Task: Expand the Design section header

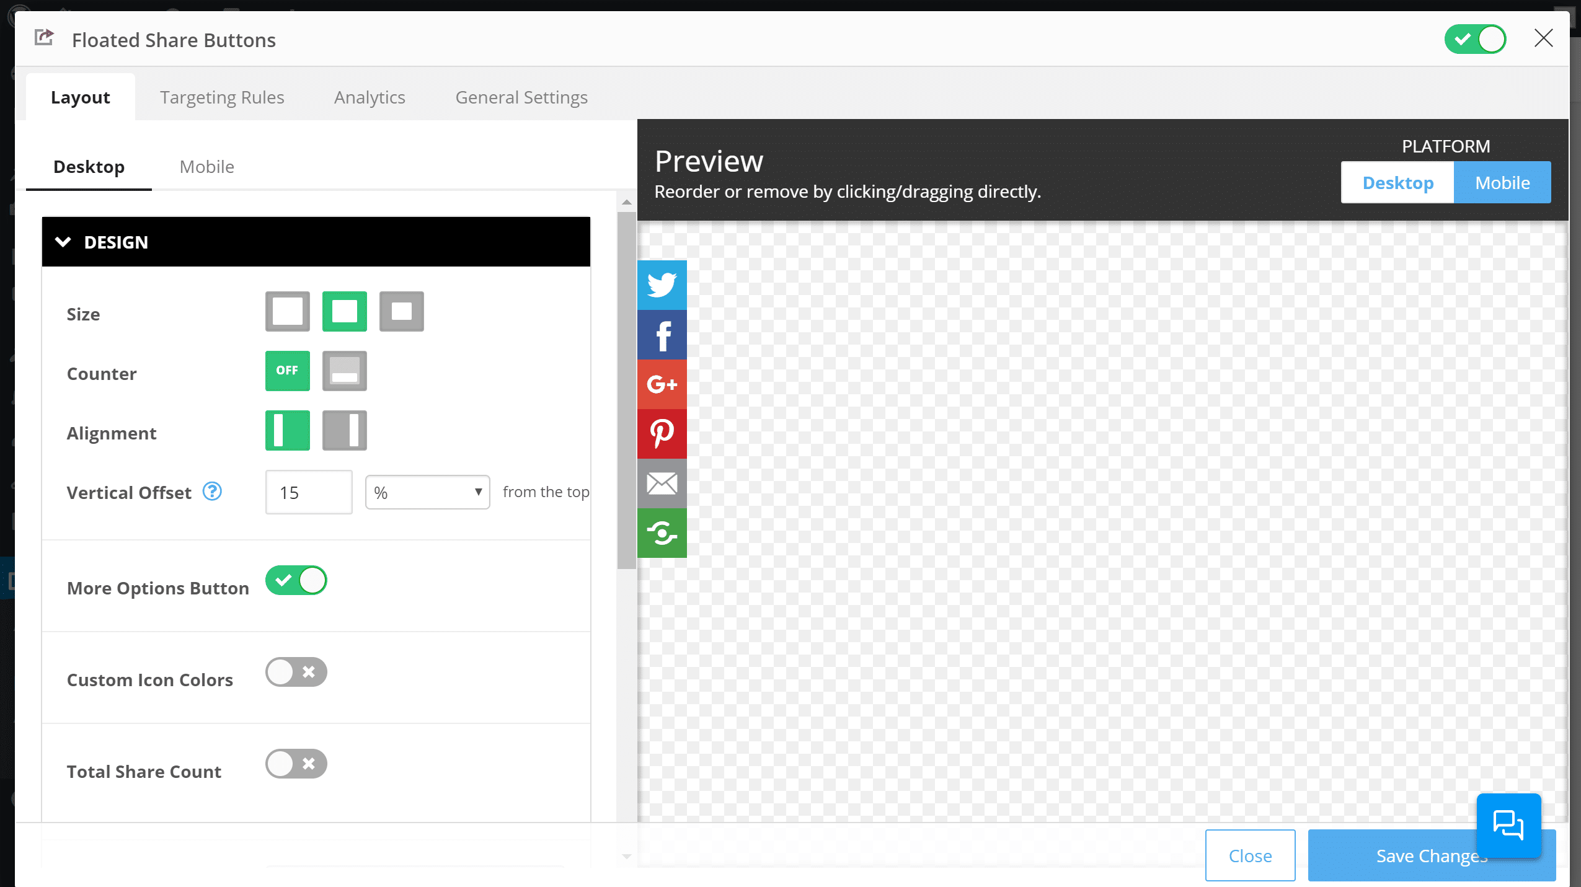Action: tap(315, 242)
